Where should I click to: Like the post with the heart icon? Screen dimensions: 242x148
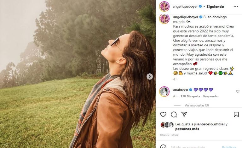(x=163, y=114)
